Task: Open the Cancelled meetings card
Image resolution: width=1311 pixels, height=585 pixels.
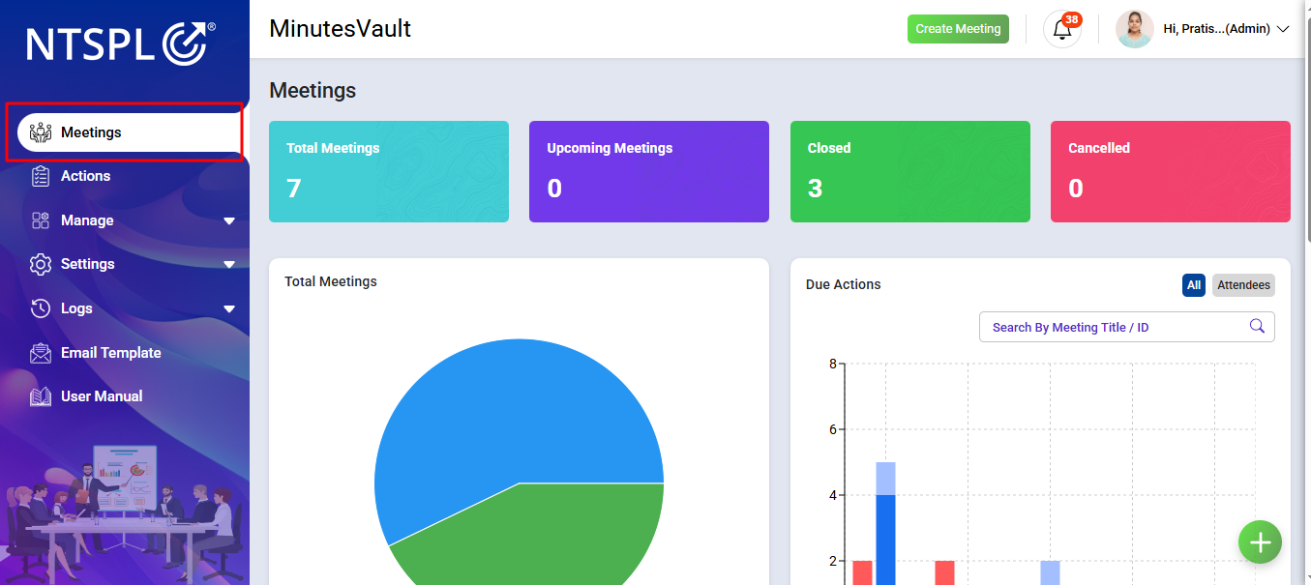Action: [1171, 171]
